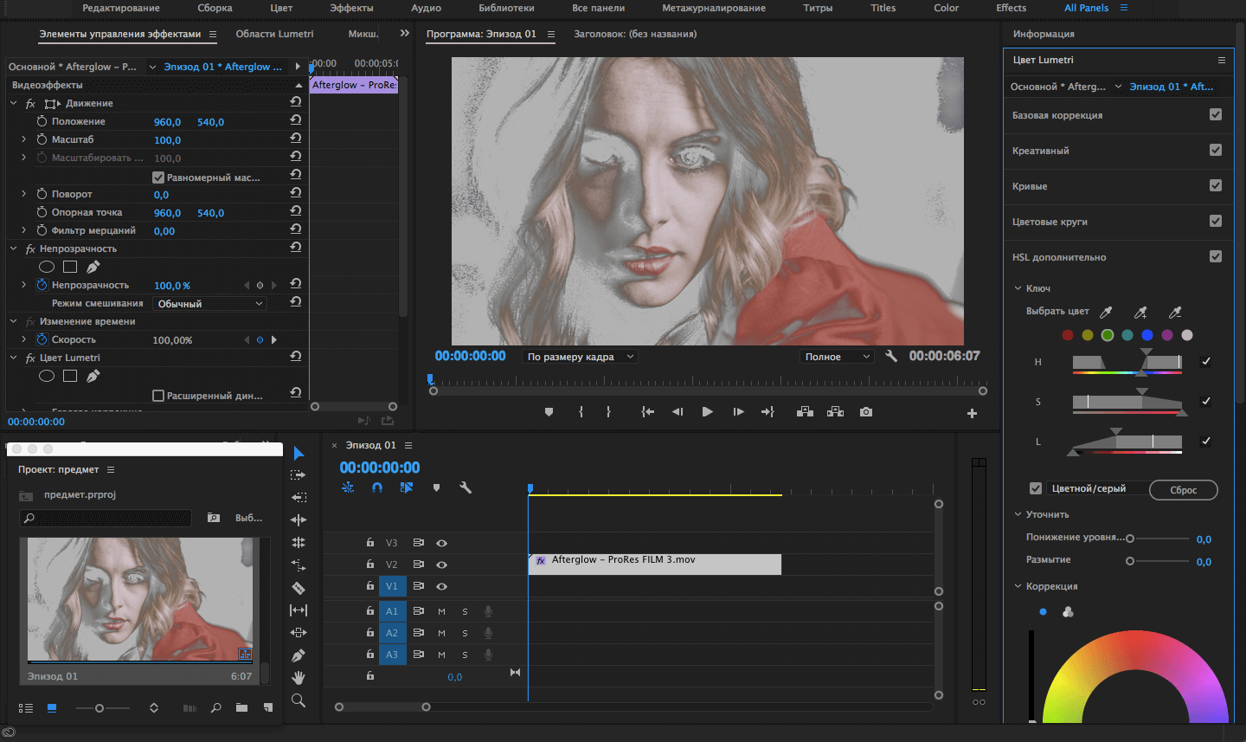The width and height of the screenshot is (1246, 742).
Task: Open the Режим смешивания dropdown
Action: (x=209, y=303)
